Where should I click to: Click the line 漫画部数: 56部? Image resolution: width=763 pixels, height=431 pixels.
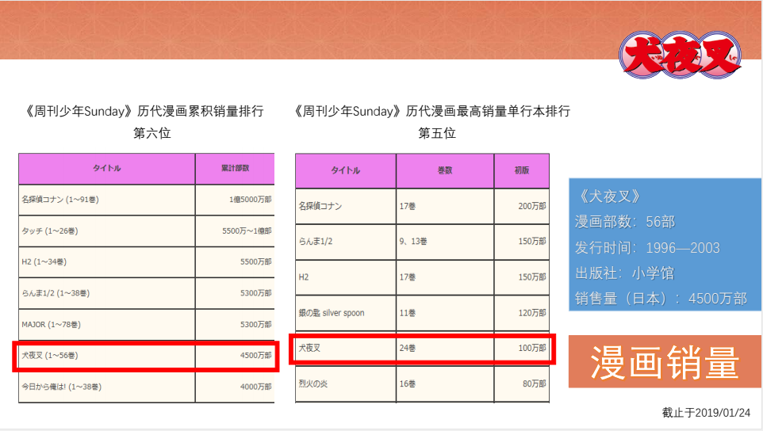coord(625,222)
